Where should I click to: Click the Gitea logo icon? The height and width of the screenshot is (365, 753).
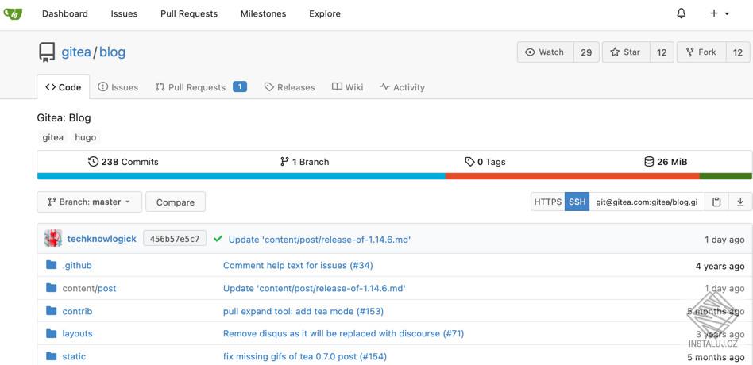(12, 14)
